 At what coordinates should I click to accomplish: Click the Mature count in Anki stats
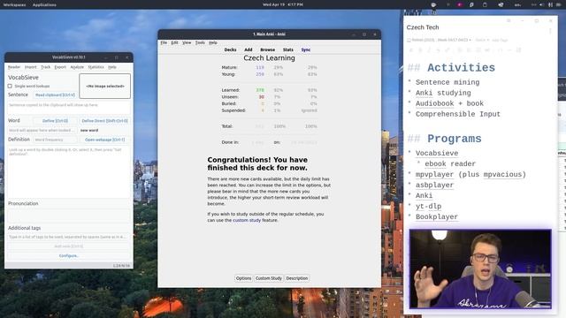tap(260, 67)
